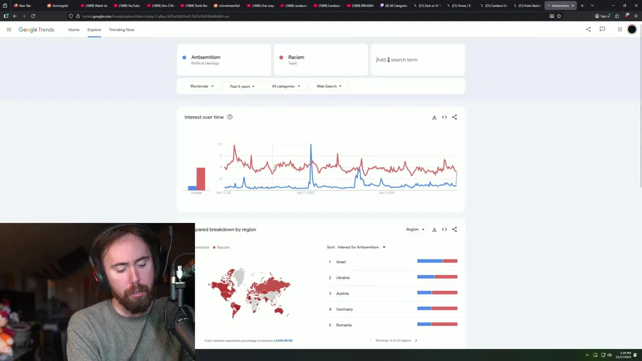
Task: Select Israel in the region list
Action: 341,262
